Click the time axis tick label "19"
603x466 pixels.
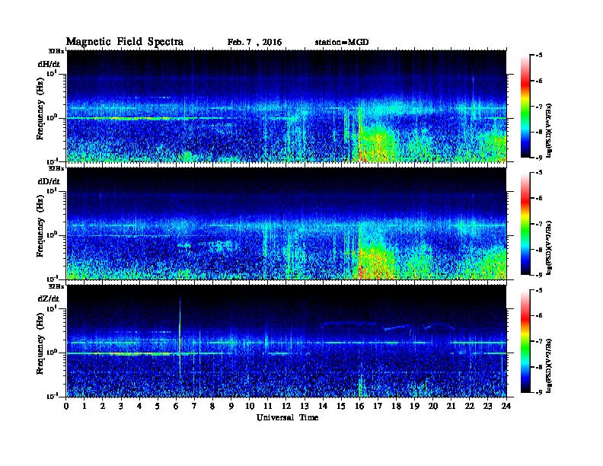[x=414, y=407]
